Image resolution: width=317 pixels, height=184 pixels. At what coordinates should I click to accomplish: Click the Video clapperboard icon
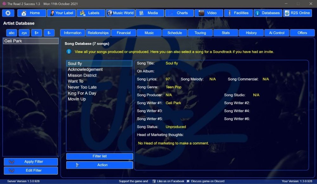click(x=201, y=13)
